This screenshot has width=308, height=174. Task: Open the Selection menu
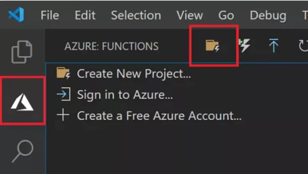(x=136, y=16)
